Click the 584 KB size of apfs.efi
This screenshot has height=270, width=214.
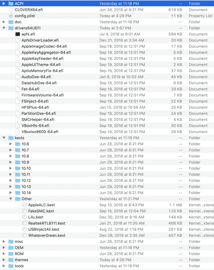point(175,34)
